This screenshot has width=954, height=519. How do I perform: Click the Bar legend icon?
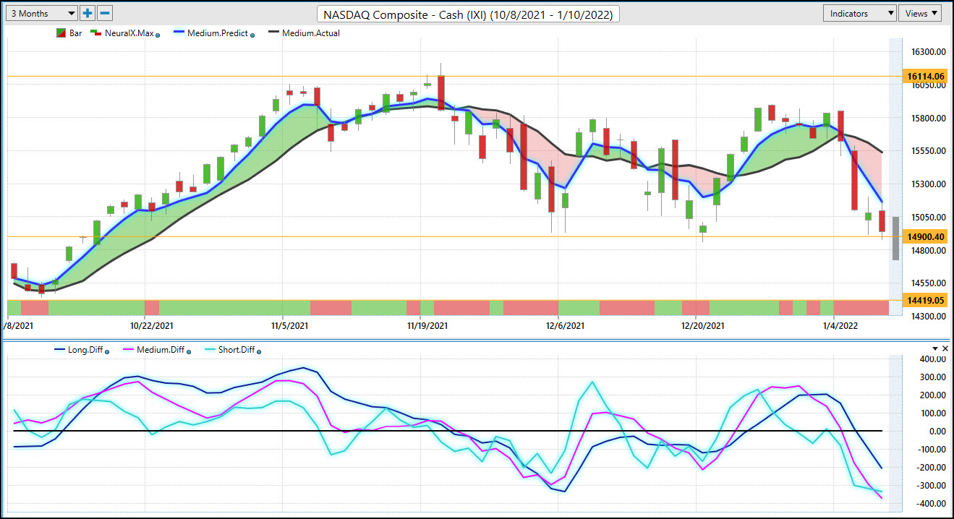[61, 33]
